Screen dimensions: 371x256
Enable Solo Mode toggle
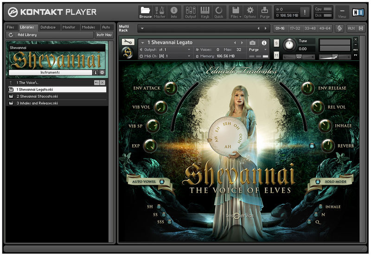tap(318, 181)
